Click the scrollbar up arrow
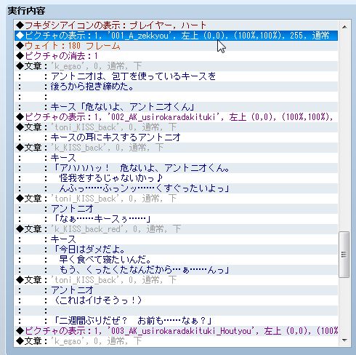The height and width of the screenshot is (355, 356). 344,27
